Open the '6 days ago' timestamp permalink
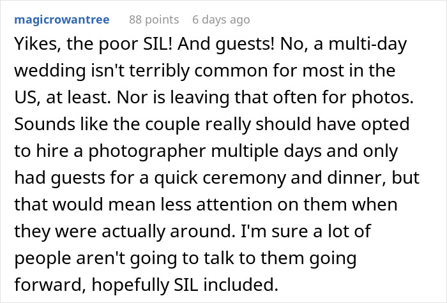 (x=221, y=20)
